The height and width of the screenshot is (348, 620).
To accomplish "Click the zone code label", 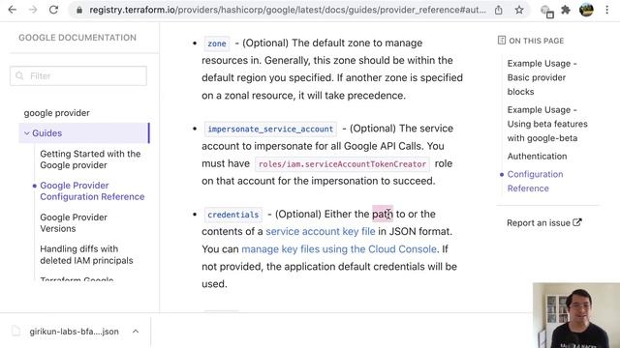I will pos(217,43).
